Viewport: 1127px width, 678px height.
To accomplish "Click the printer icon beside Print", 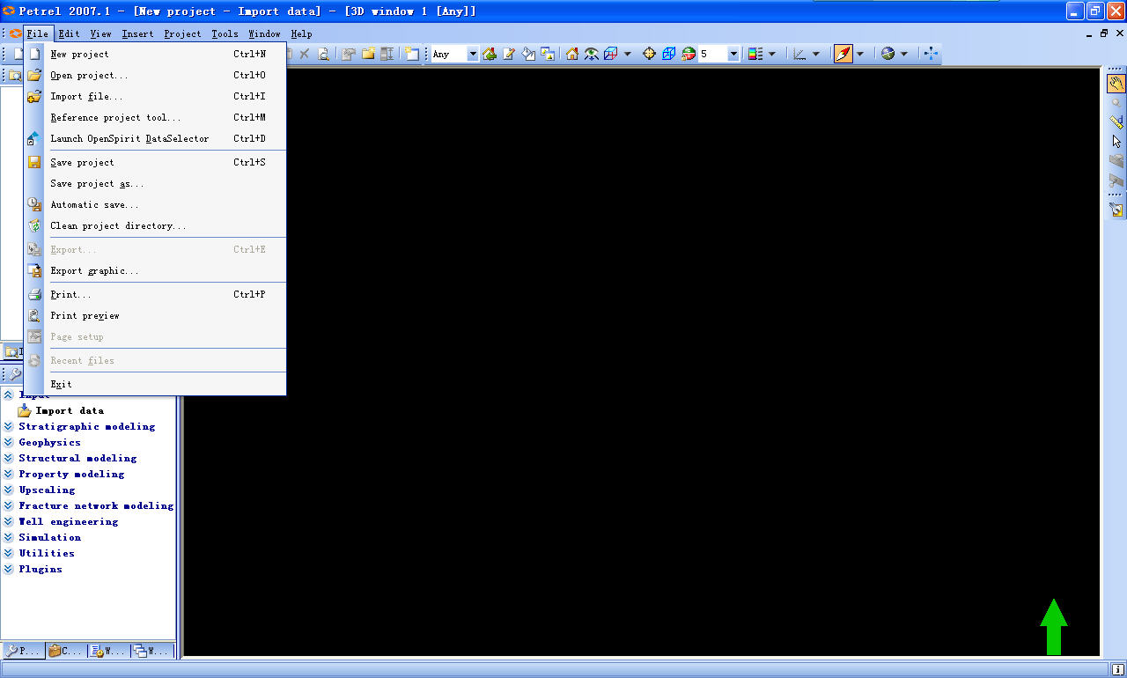I will click(34, 294).
